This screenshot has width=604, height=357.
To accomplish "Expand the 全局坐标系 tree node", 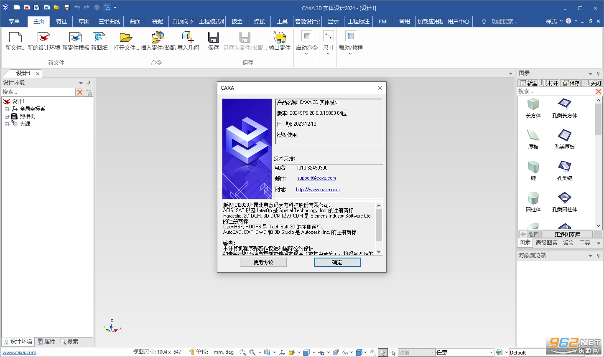I will pyautogui.click(x=7, y=109).
